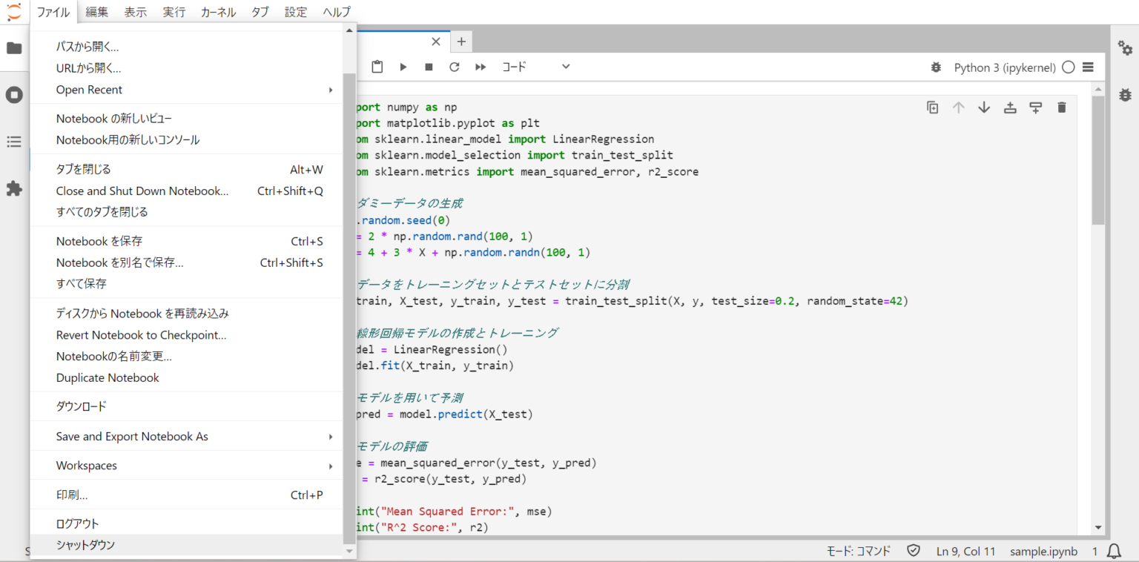Paste a cell from the clipboard
This screenshot has height=562, width=1139.
[x=377, y=66]
